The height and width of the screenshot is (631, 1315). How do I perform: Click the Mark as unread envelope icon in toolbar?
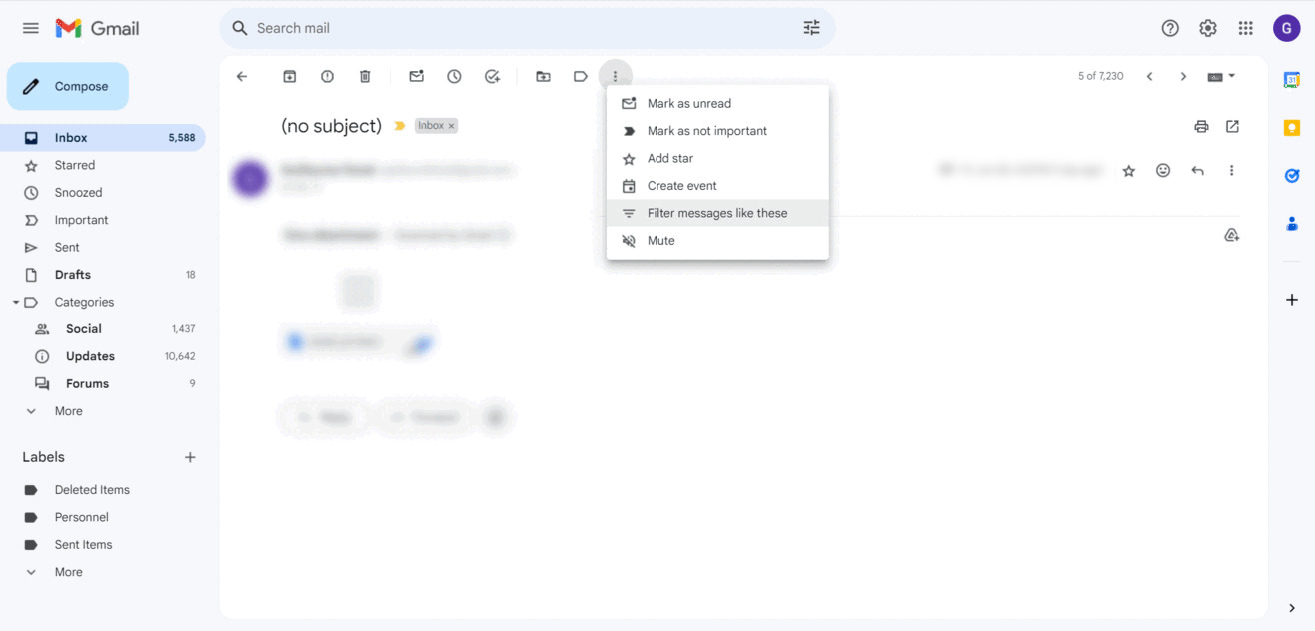(x=416, y=76)
